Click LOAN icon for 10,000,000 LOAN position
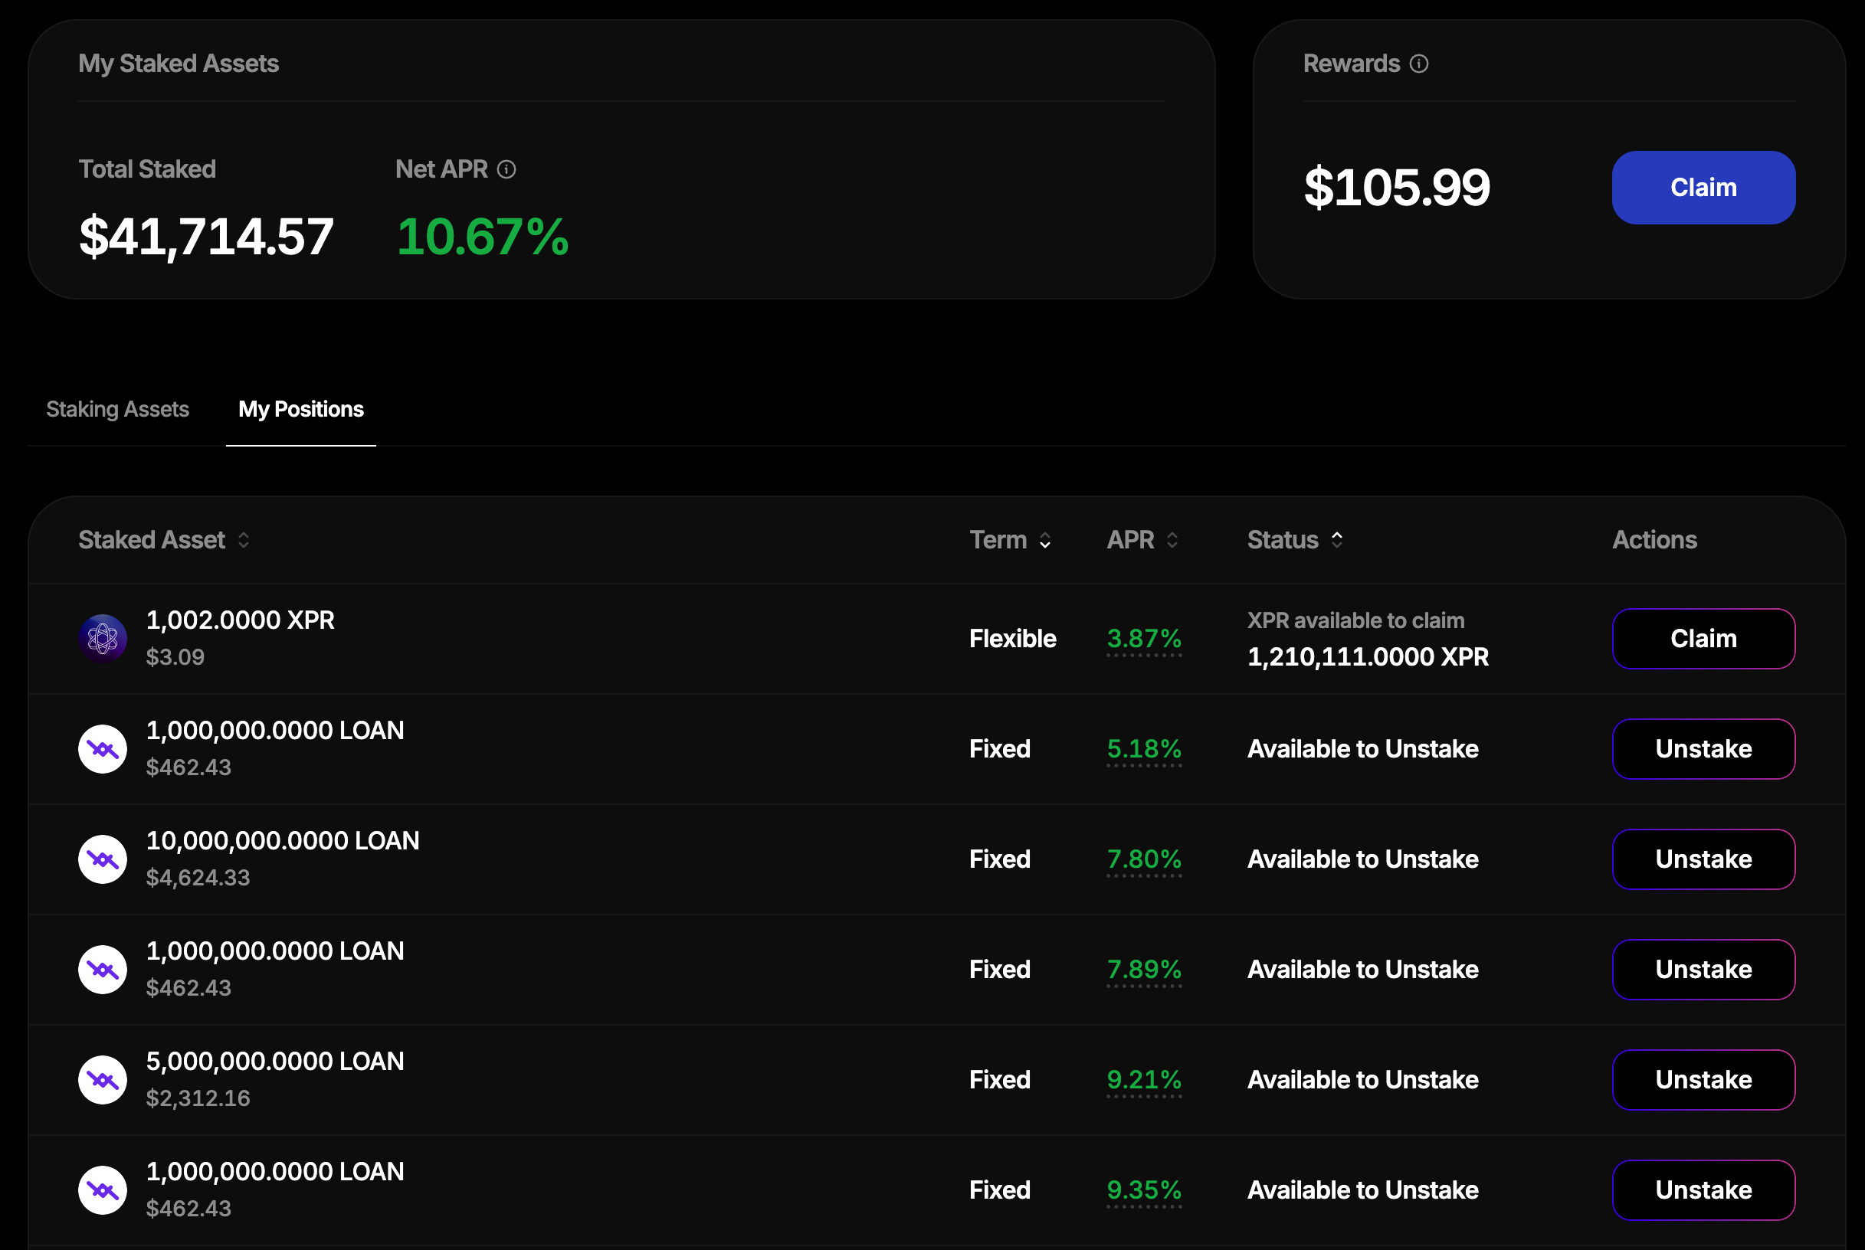The image size is (1865, 1250). tap(103, 859)
